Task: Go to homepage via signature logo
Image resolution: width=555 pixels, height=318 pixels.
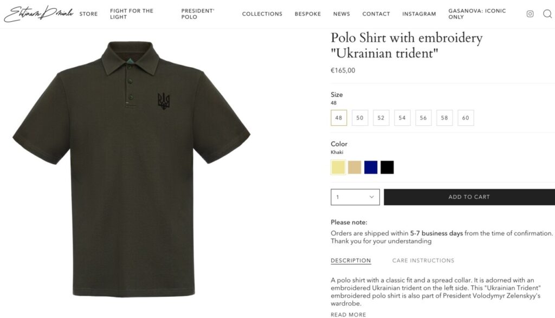Action: (x=38, y=14)
